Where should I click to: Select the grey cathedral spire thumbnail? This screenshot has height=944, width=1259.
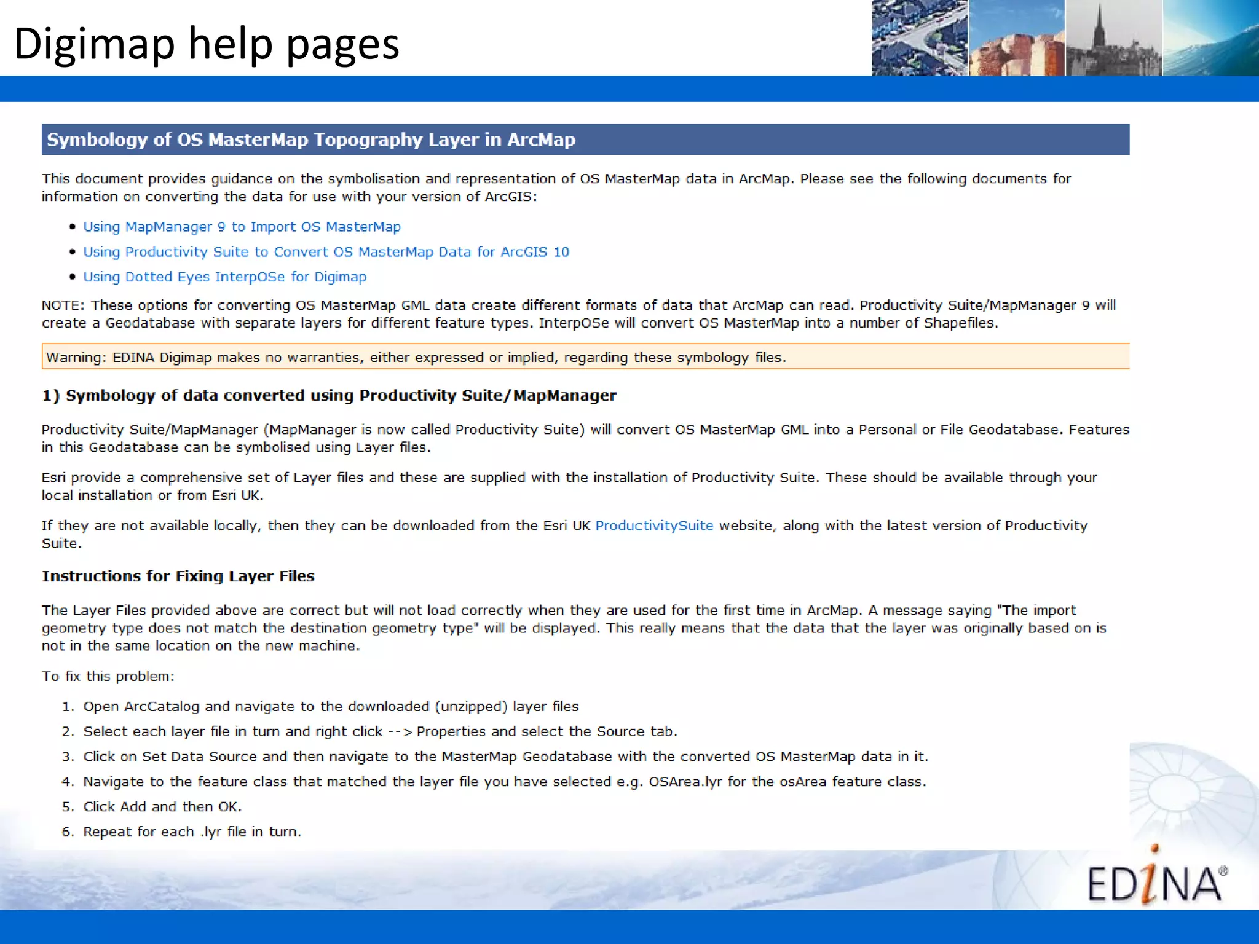pos(1113,38)
